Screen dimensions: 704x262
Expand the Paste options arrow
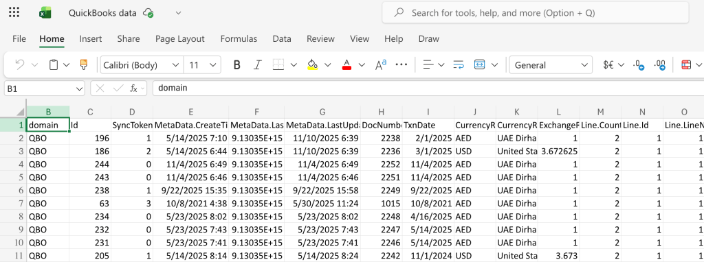pyautogui.click(x=67, y=65)
